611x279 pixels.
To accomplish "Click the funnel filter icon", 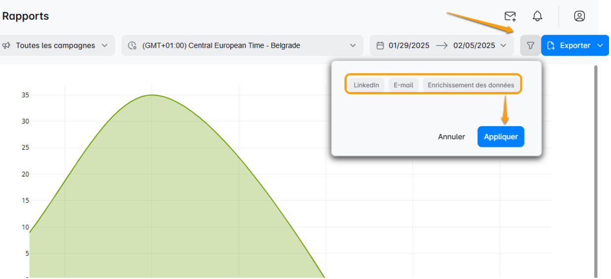I will tap(530, 45).
